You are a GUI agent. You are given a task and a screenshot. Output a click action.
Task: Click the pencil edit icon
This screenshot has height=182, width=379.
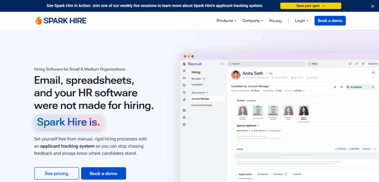tap(335, 87)
